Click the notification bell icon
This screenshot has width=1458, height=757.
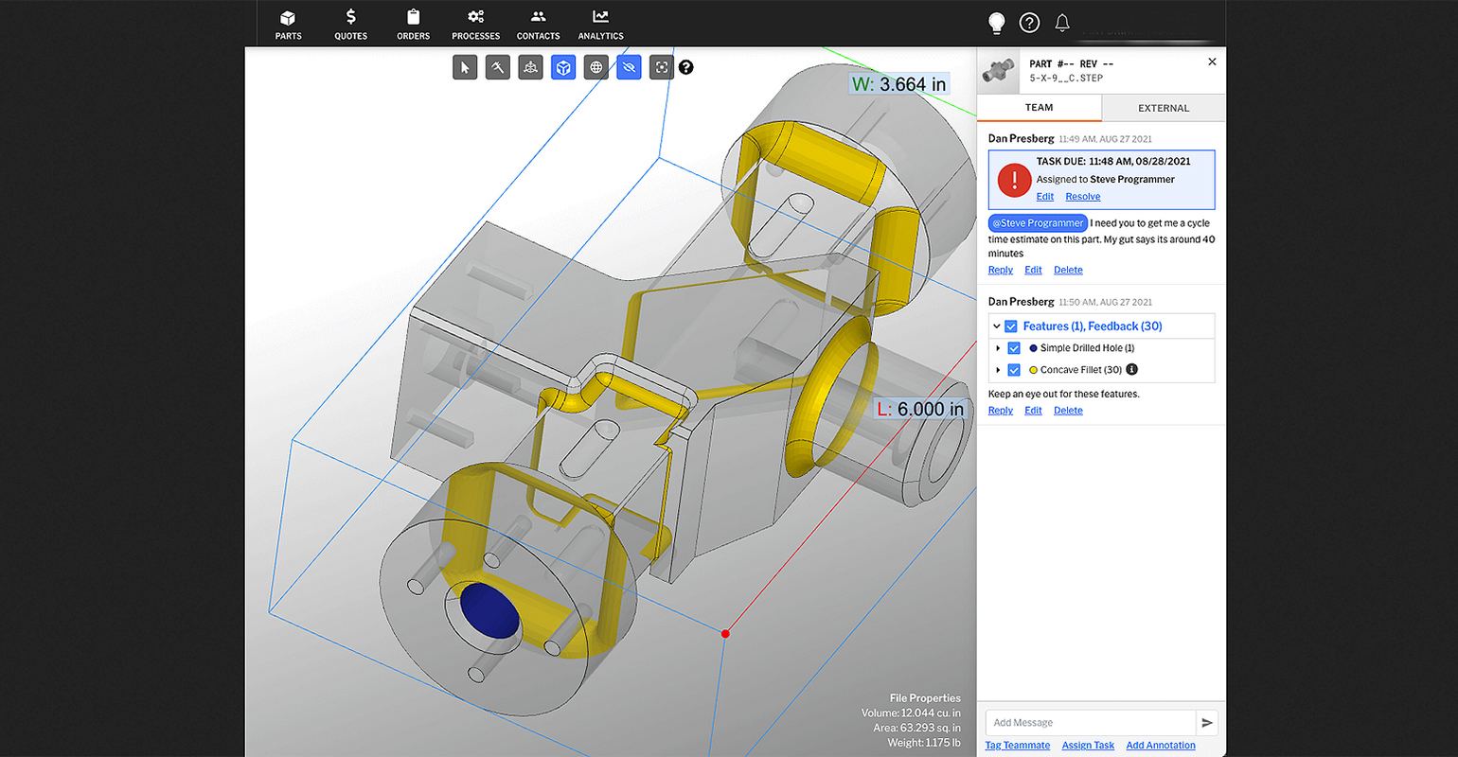pos(1061,23)
